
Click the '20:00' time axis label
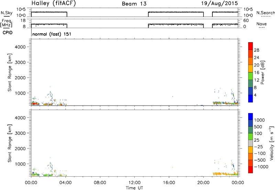203,183
